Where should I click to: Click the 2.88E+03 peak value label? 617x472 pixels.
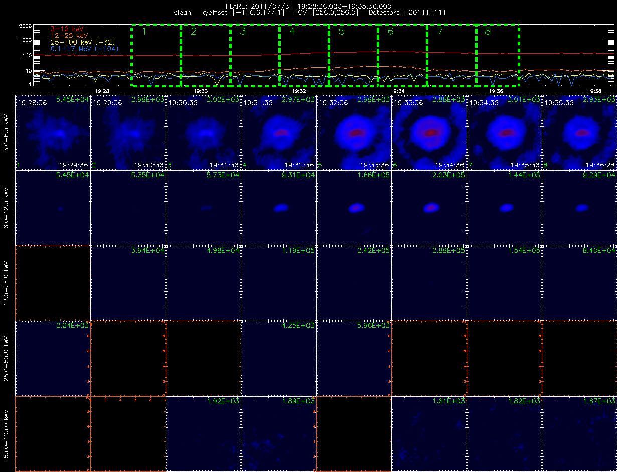449,100
